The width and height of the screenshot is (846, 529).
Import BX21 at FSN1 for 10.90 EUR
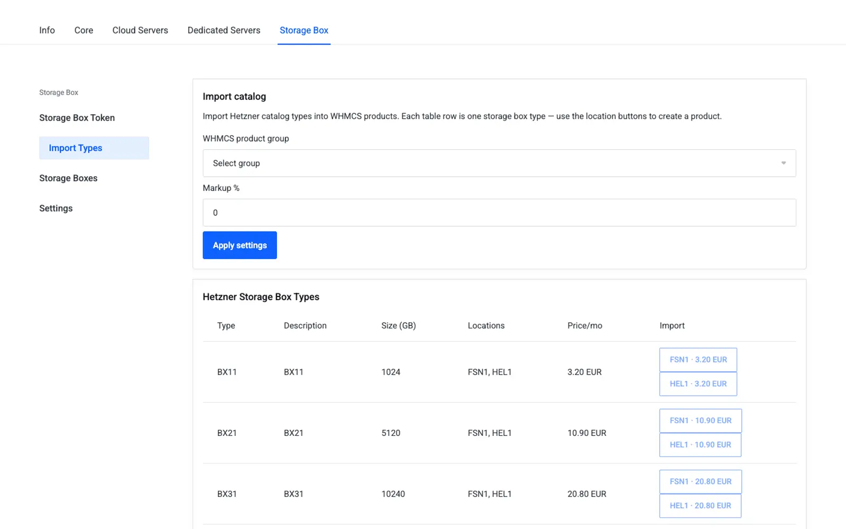[x=701, y=421]
